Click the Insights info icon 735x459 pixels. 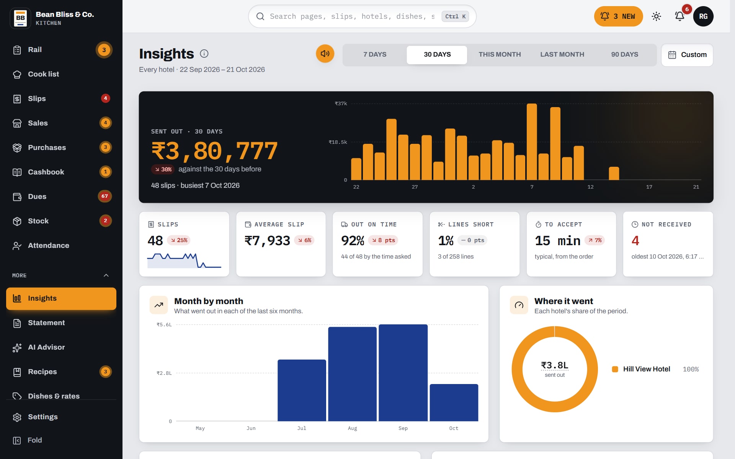[204, 54]
